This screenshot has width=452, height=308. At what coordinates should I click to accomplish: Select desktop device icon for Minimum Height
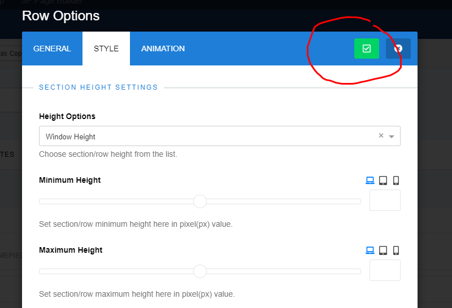370,180
